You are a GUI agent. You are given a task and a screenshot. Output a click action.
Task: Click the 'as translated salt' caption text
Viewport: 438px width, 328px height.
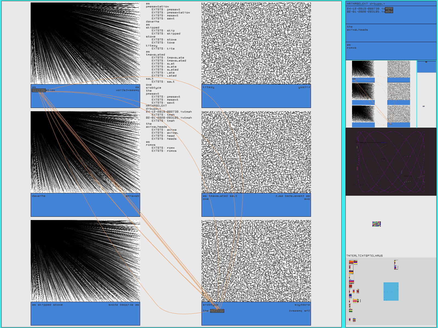point(220,196)
